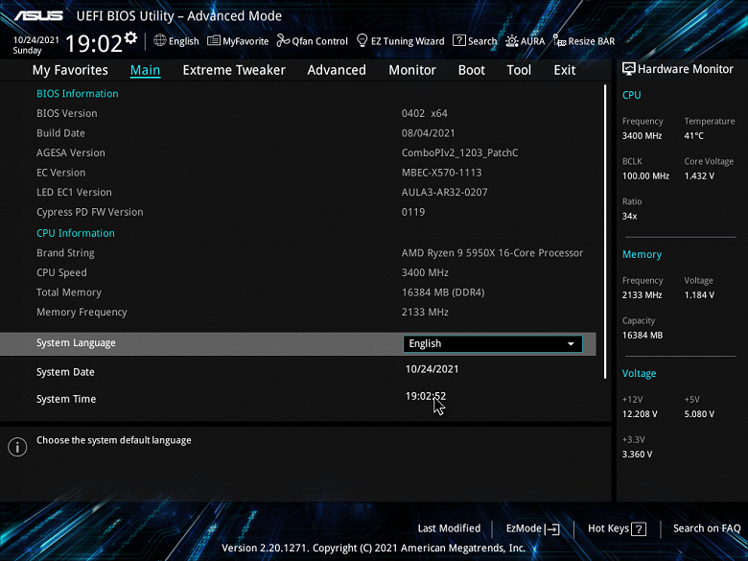The height and width of the screenshot is (561, 748).
Task: Open Last Modified list
Action: [x=449, y=528]
